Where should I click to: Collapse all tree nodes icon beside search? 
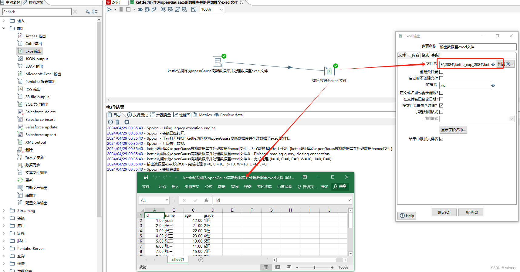coord(95,12)
